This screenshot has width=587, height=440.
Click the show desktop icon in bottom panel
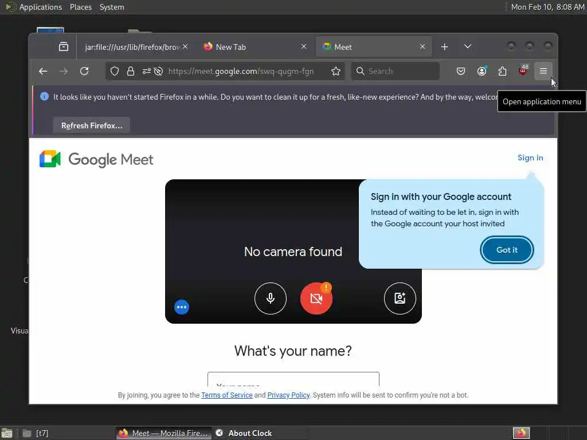pyautogui.click(x=7, y=433)
